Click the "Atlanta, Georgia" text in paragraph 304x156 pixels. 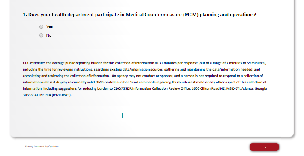click(254, 89)
